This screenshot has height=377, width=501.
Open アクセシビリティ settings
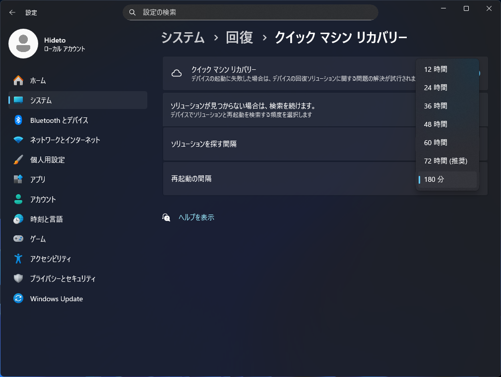click(50, 259)
